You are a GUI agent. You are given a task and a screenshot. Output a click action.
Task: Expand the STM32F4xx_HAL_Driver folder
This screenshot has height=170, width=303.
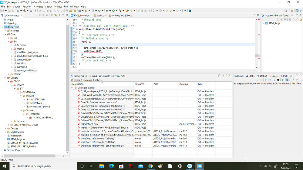tap(8, 125)
